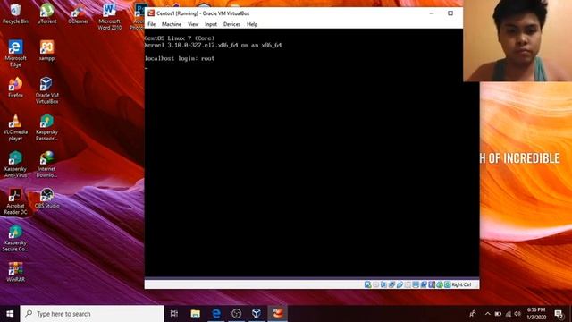572x322 pixels.
Task: Switch to VirtualBox Manager on the taskbar
Action: point(257,314)
